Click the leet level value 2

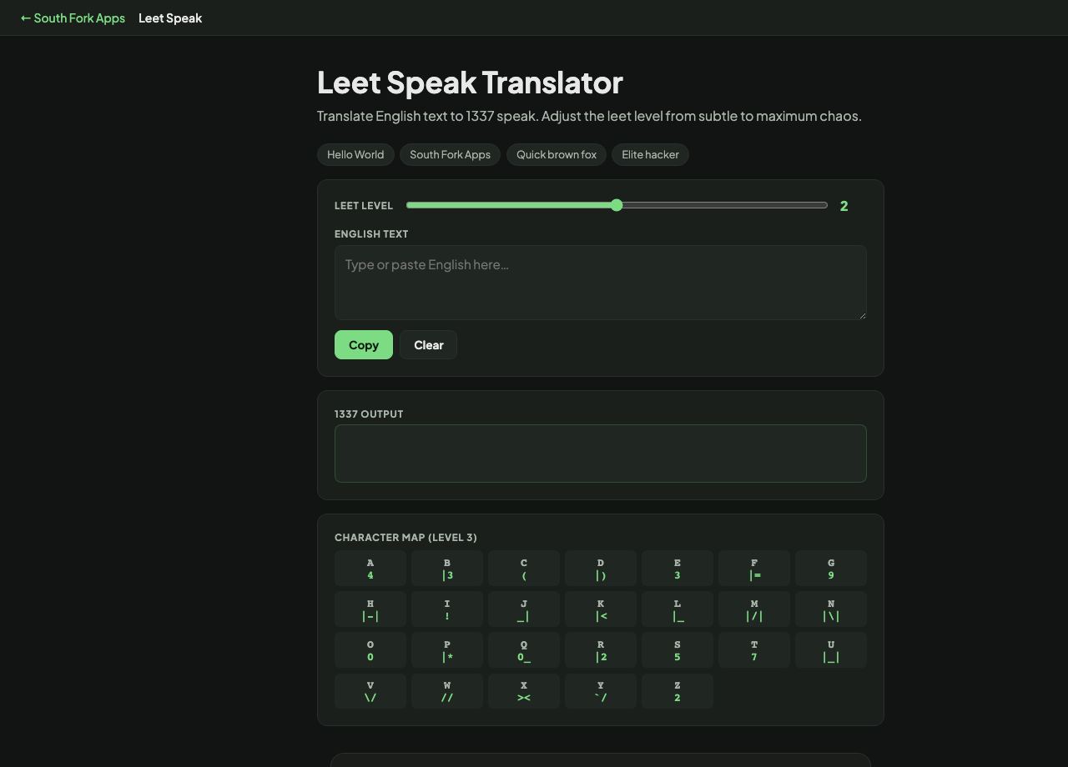pyautogui.click(x=844, y=206)
